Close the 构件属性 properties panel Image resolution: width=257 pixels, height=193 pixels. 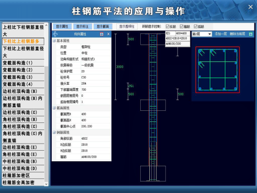109,34
